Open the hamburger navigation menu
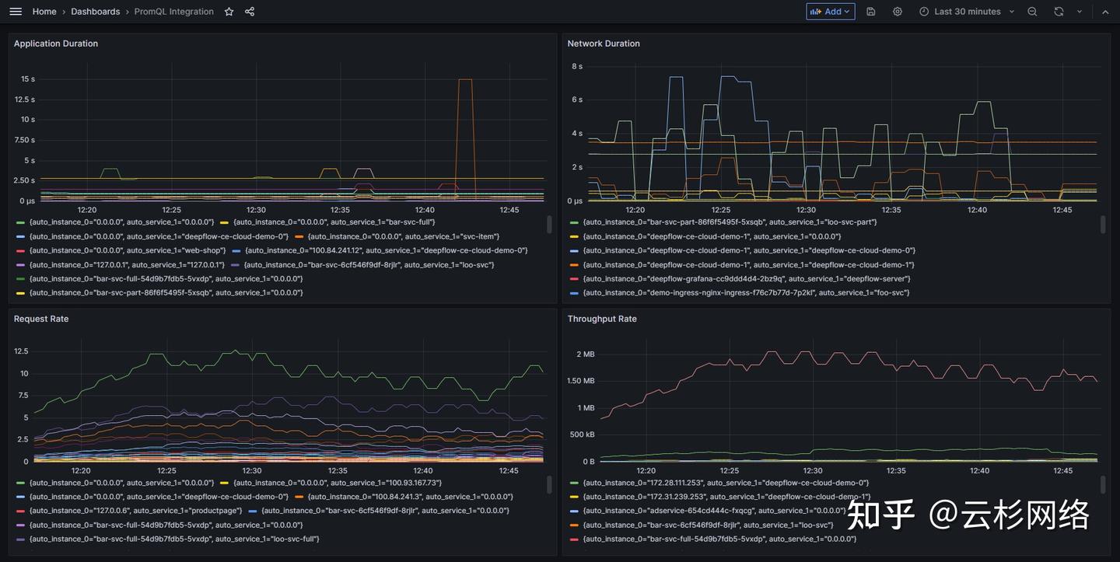This screenshot has width=1120, height=562. coord(16,12)
